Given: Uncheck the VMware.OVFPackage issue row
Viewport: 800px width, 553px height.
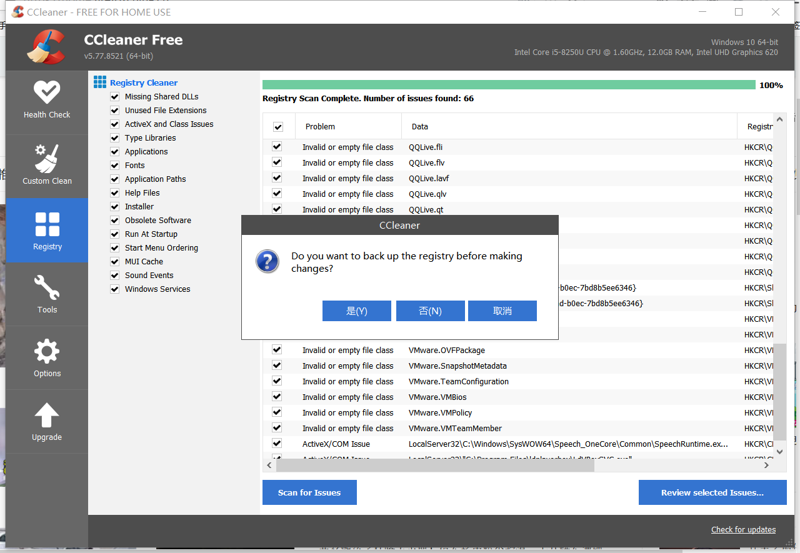Looking at the screenshot, I should click(x=277, y=350).
